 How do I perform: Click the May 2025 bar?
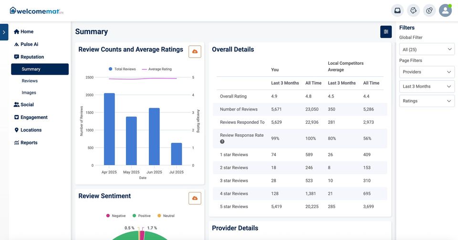coord(132,141)
